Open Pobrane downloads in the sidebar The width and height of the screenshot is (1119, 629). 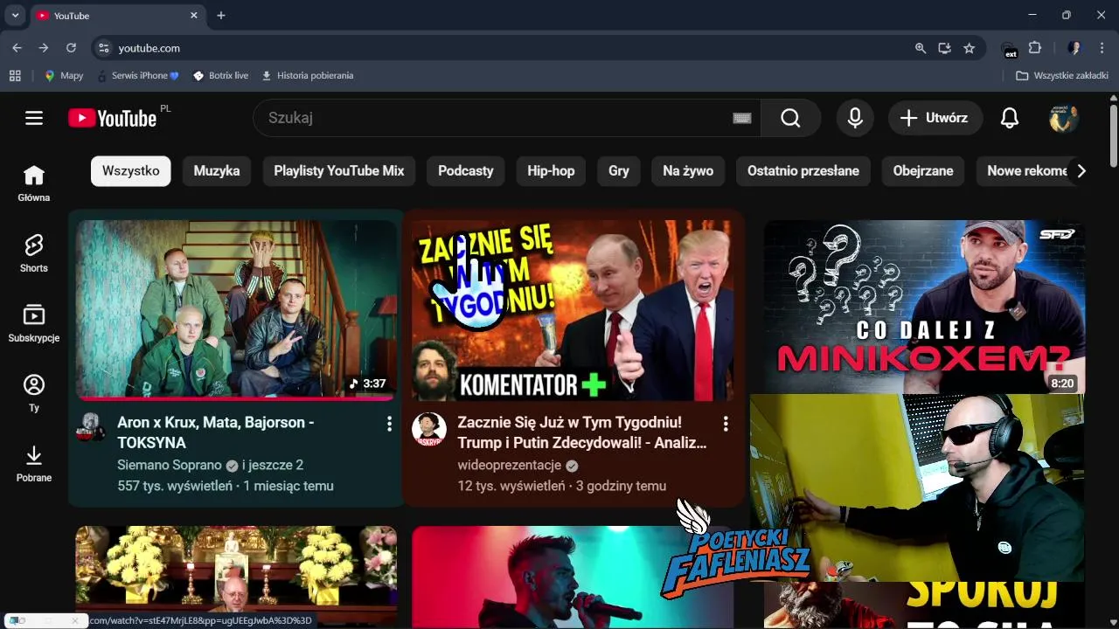point(34,463)
